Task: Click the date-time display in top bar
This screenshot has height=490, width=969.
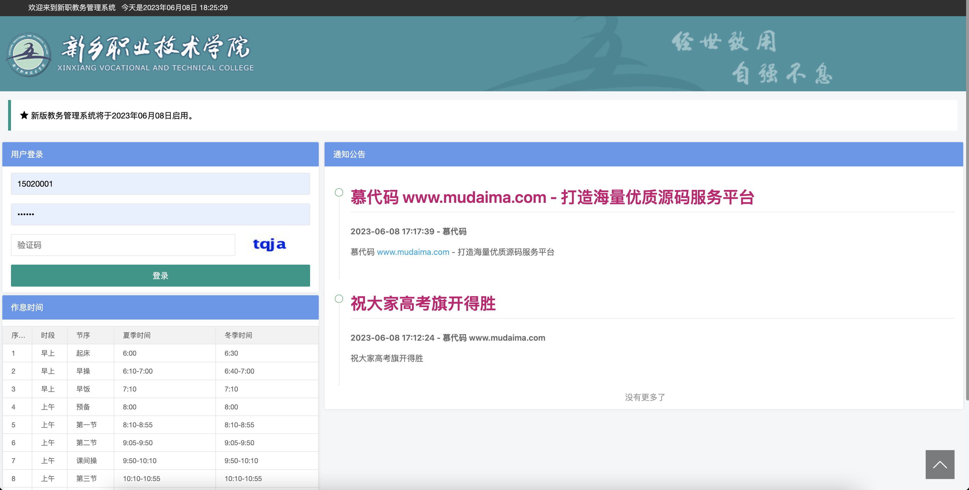Action: (174, 8)
